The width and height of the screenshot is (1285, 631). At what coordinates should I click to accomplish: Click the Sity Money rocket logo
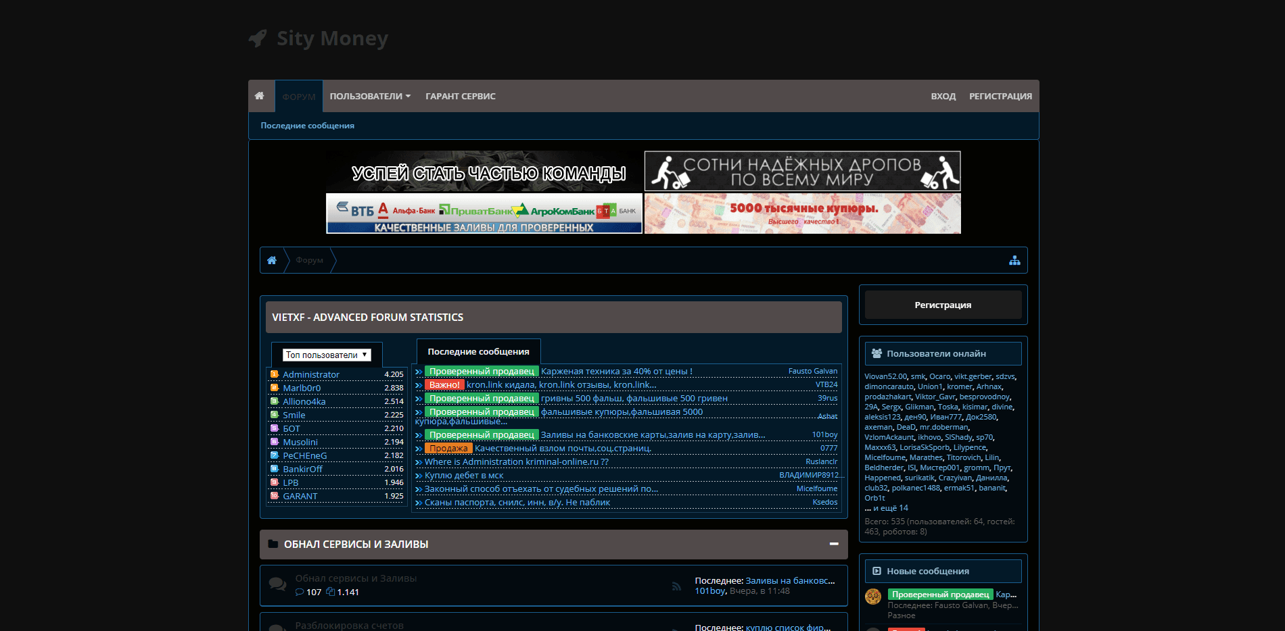(x=258, y=39)
